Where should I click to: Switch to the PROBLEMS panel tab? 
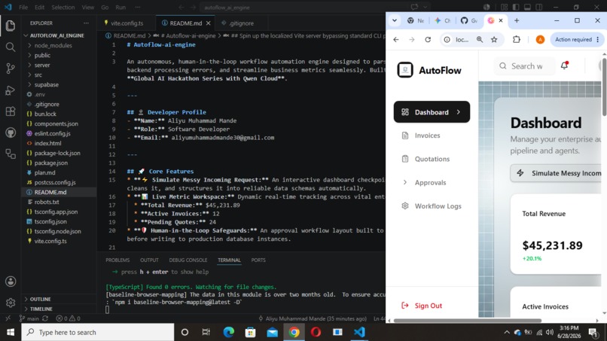(x=117, y=260)
